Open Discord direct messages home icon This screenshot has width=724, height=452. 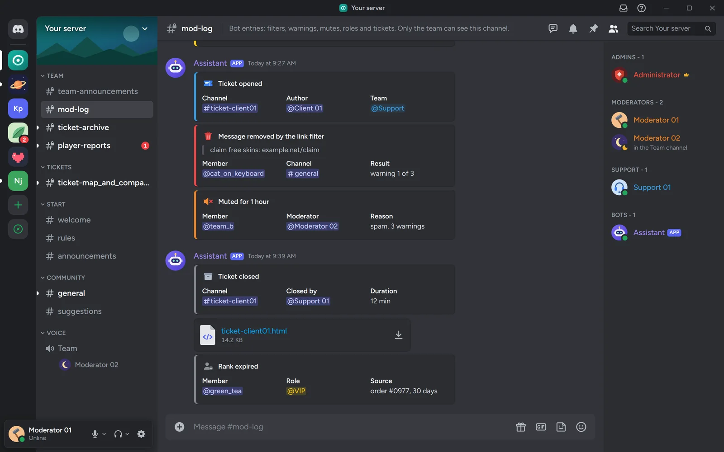tap(18, 29)
